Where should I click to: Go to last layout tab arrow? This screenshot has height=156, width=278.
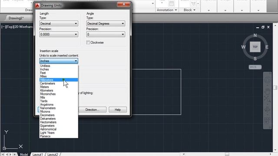tap(15, 154)
